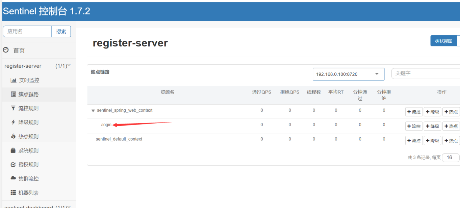Add 热点 rule for sentinel_default_context

point(451,140)
